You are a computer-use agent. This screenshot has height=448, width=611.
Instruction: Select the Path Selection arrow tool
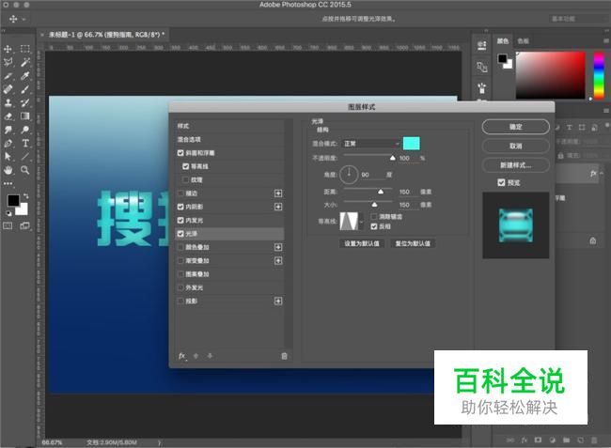tap(8, 157)
